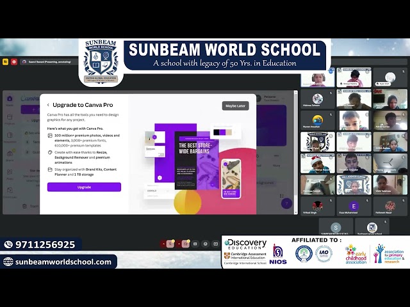Select Ryan's tile with white avatar
Screen dimensions: 410x307
coord(390,77)
